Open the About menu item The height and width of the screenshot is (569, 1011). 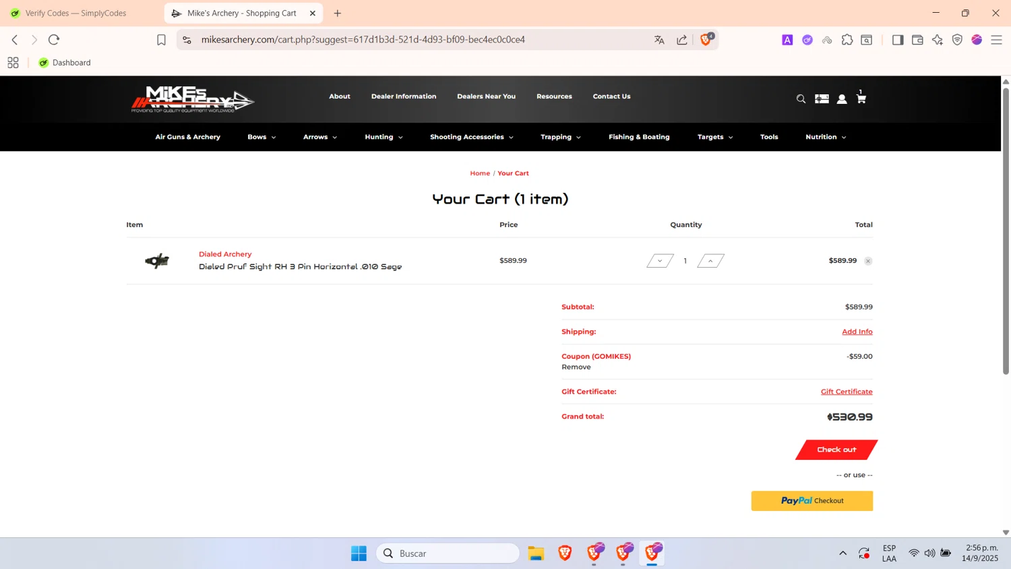pyautogui.click(x=340, y=96)
